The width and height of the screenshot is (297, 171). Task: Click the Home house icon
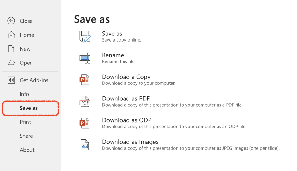11,35
